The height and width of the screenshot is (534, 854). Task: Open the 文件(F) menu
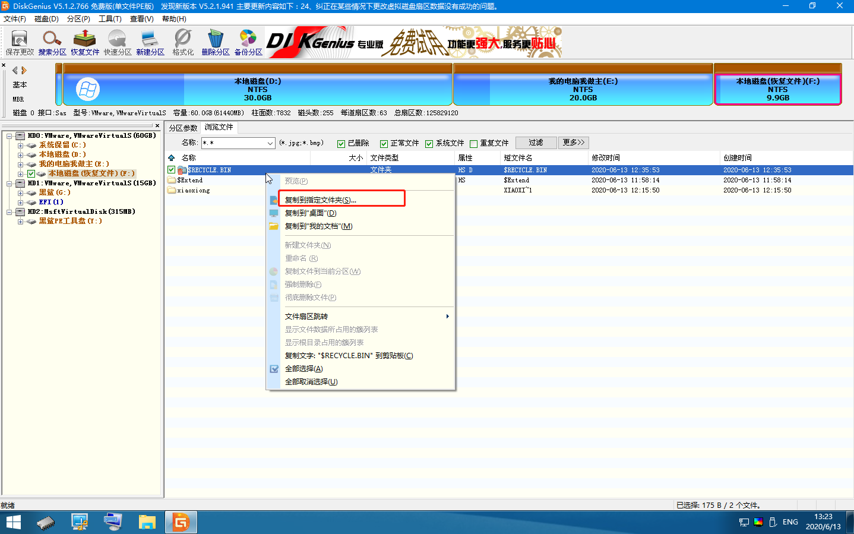click(x=15, y=19)
